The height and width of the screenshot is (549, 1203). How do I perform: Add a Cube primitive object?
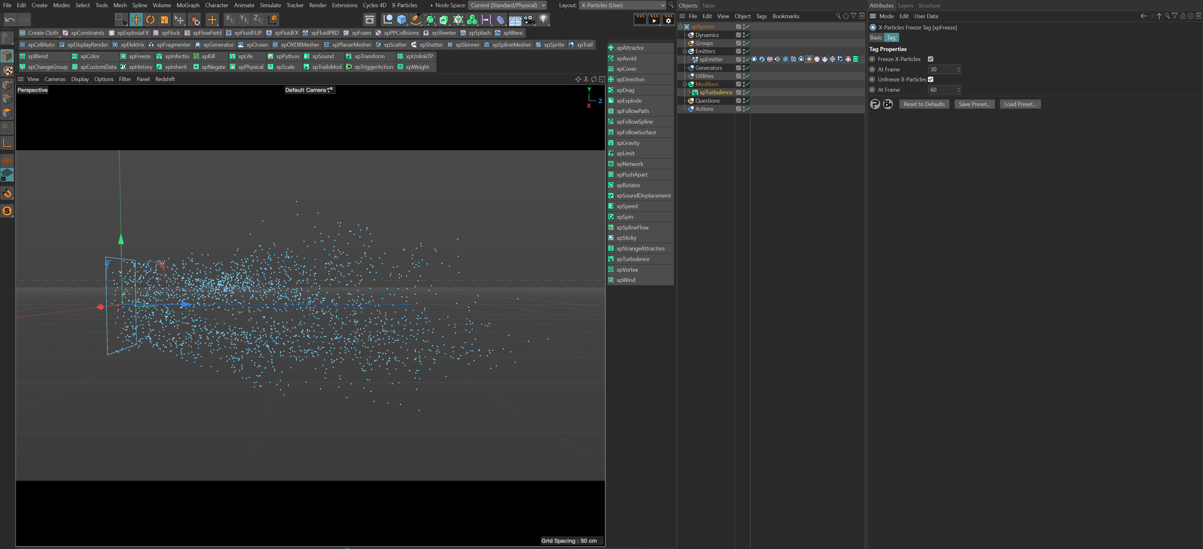click(x=402, y=20)
